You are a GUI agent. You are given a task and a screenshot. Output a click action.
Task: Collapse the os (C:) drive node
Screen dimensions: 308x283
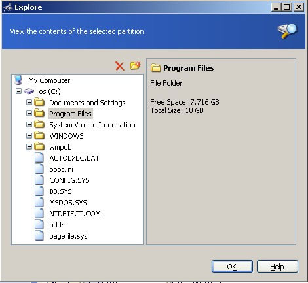click(x=19, y=92)
